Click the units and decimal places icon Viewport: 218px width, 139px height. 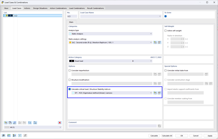(9, 135)
